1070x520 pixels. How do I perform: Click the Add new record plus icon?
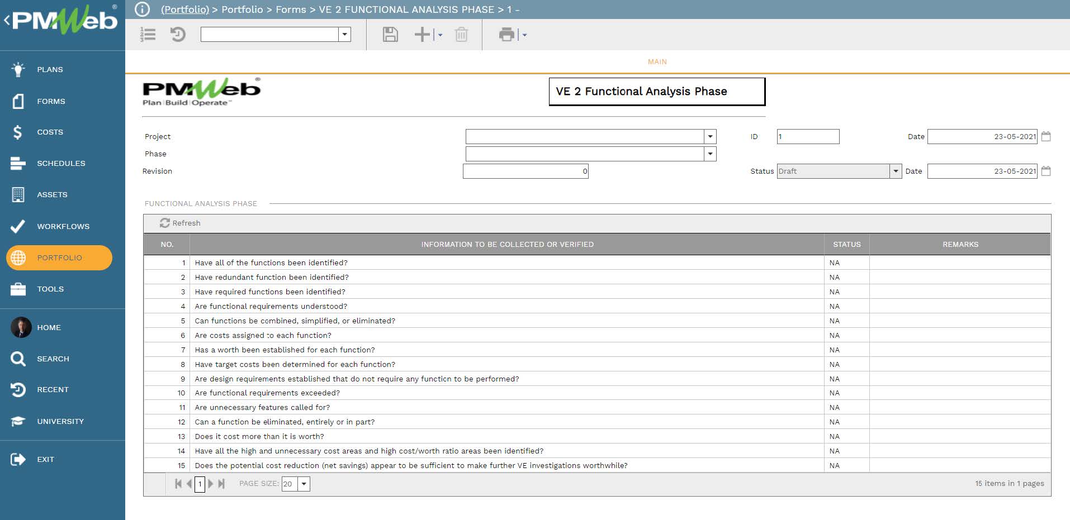421,34
